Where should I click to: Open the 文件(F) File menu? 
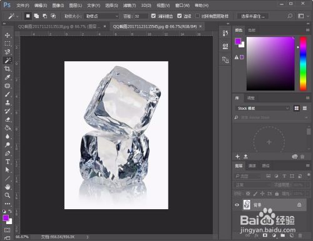(23, 6)
